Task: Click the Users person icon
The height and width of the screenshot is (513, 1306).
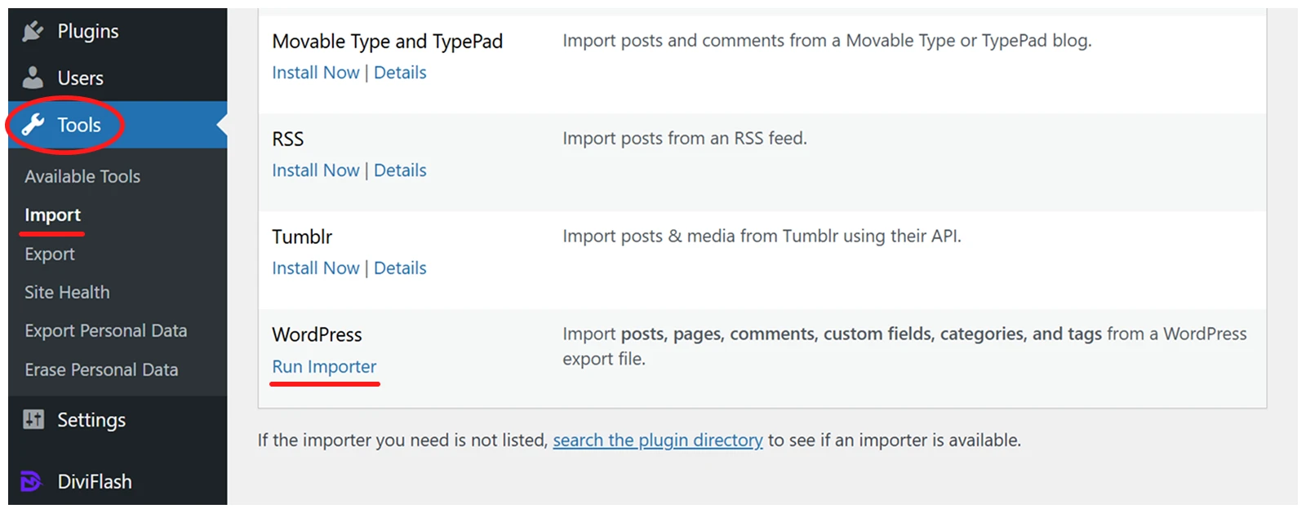Action: point(33,78)
